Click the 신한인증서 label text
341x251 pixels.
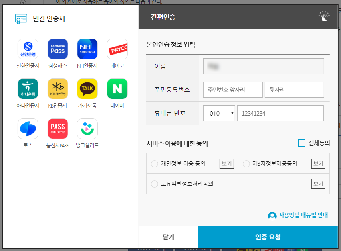[x=28, y=66]
